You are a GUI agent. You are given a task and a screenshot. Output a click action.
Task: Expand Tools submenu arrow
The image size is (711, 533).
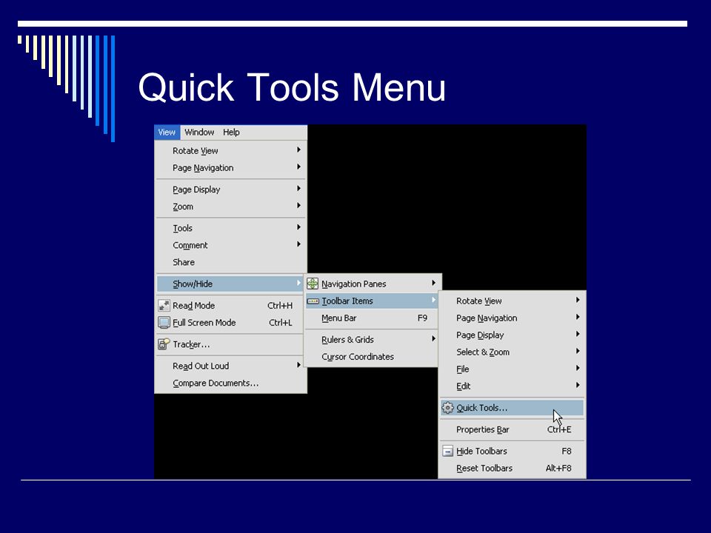pos(298,227)
